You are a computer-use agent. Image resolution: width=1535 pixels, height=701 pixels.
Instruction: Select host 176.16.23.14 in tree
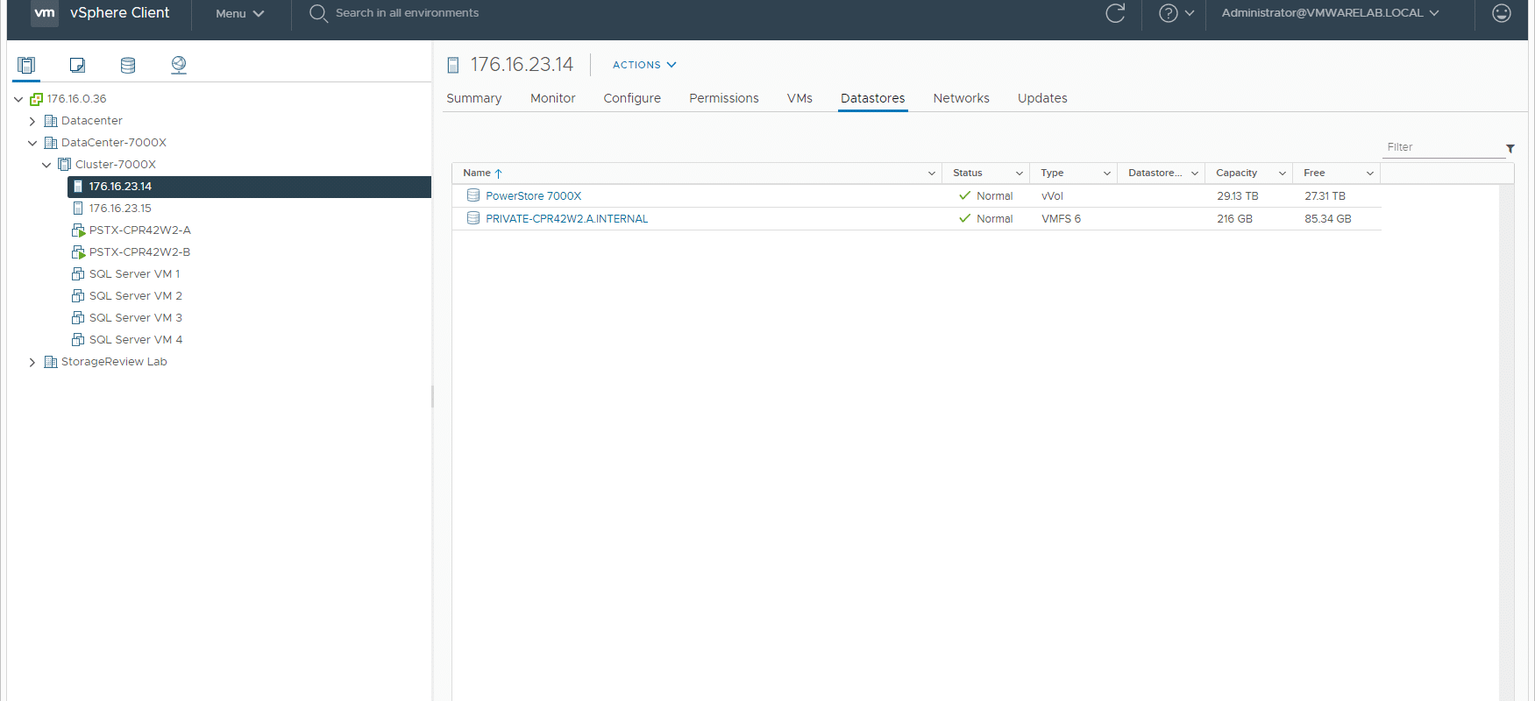(249, 187)
